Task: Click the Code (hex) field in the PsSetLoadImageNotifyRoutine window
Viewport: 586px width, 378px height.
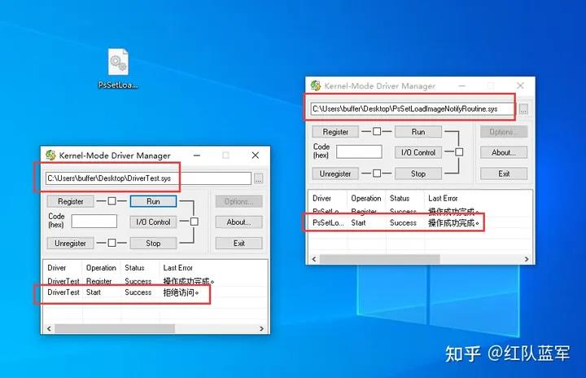Action: 359,152
